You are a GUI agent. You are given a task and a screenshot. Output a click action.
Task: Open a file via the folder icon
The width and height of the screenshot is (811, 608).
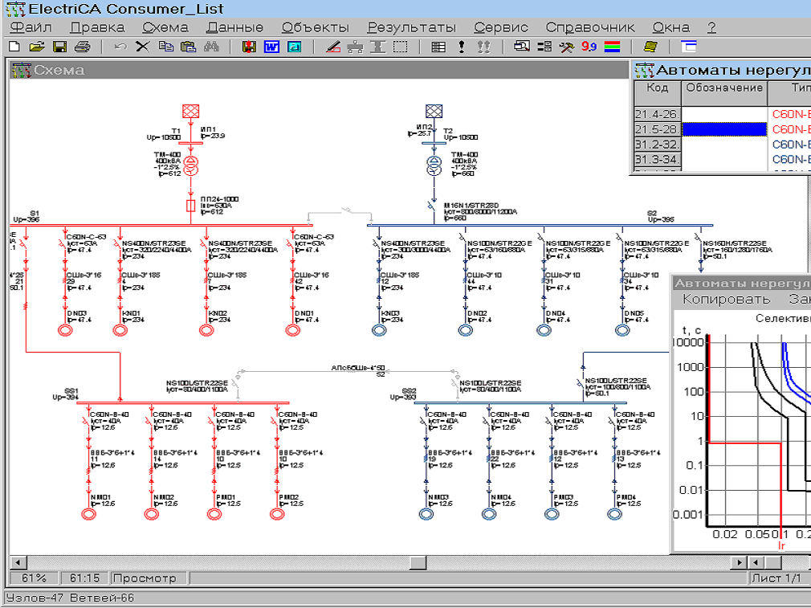(x=37, y=47)
